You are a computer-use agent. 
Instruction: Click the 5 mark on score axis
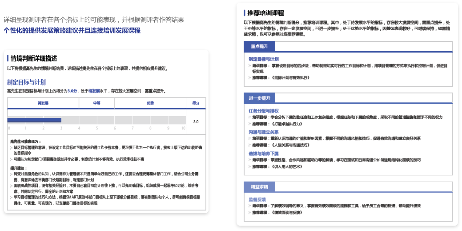point(96,128)
